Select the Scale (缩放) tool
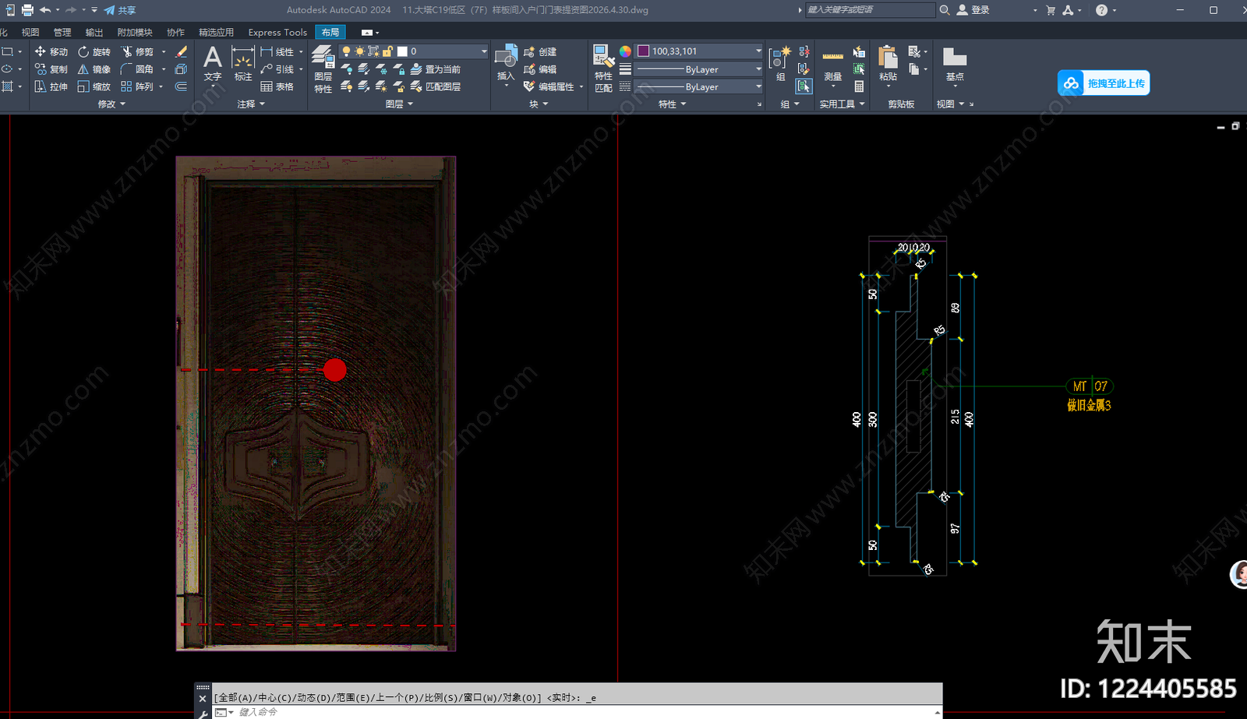Viewport: 1247px width, 719px height. pos(94,86)
